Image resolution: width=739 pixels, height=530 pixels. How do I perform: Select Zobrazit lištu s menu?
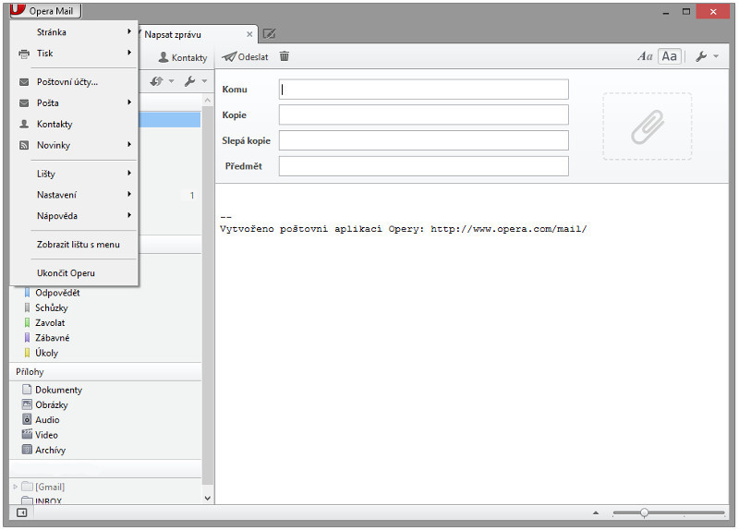(74, 245)
